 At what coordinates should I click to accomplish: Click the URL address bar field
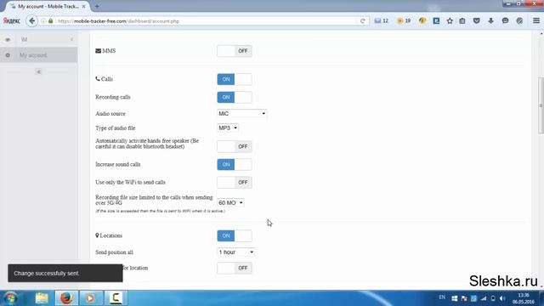[205, 21]
